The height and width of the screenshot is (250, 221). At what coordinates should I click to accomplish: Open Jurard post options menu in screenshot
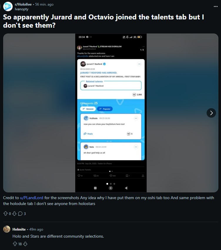coord(139,64)
